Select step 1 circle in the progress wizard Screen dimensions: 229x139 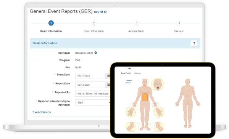click(x=51, y=23)
